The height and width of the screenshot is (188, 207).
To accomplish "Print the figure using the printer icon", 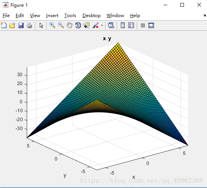I will [29, 25].
